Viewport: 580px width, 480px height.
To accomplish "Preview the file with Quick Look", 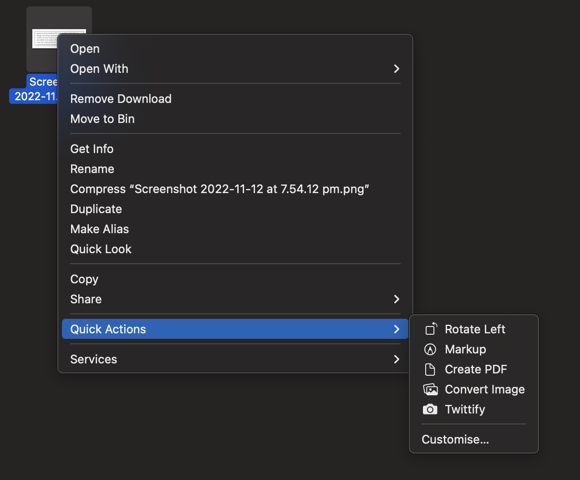I will (x=101, y=249).
